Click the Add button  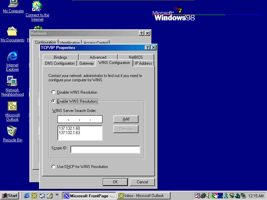pos(126,119)
